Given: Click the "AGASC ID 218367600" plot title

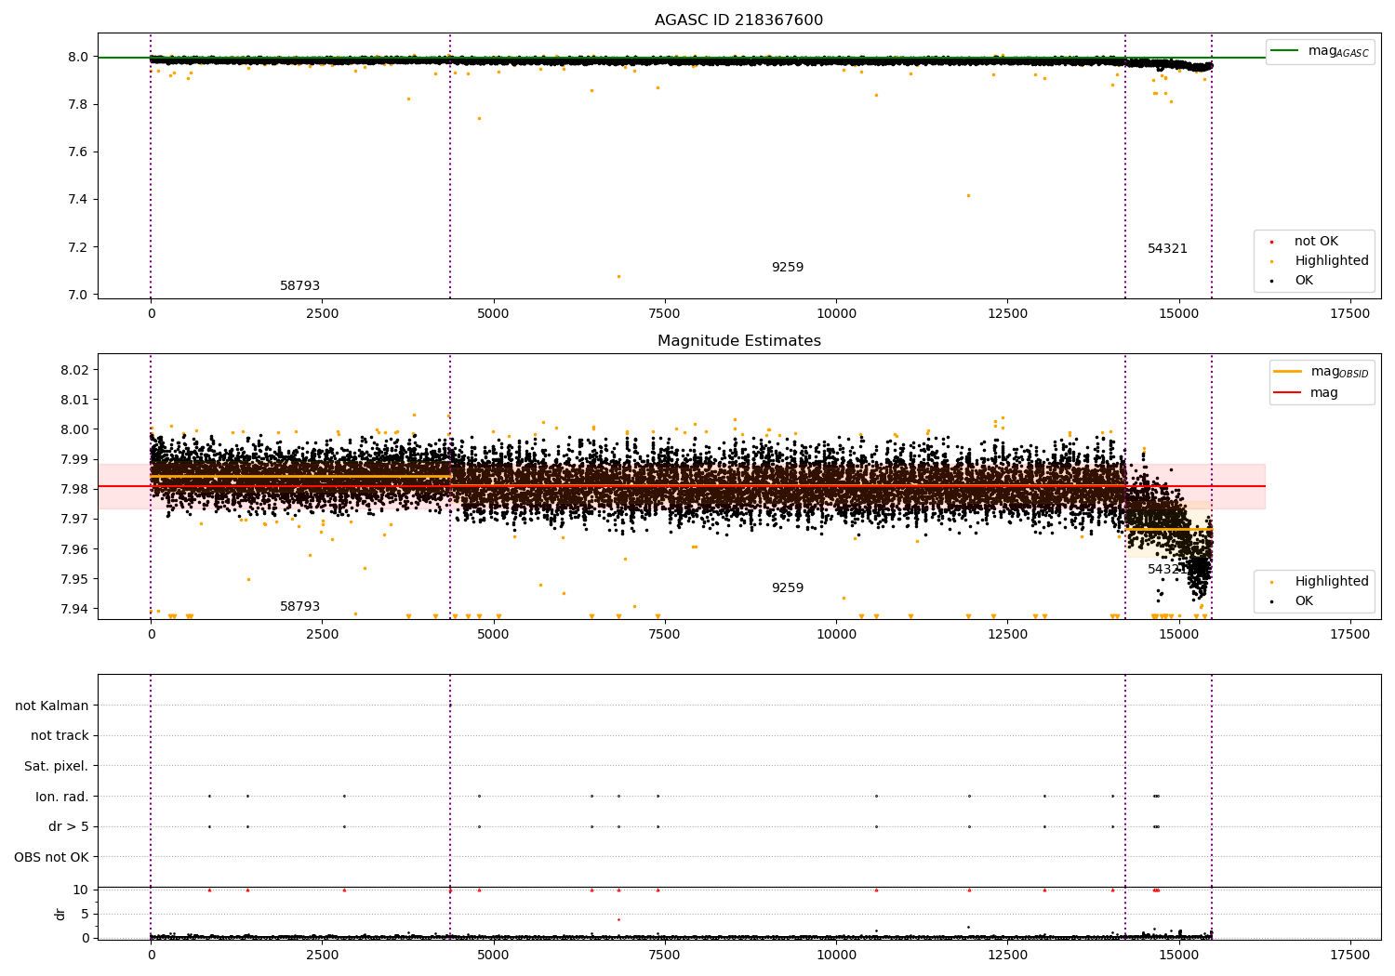Looking at the screenshot, I should (738, 20).
